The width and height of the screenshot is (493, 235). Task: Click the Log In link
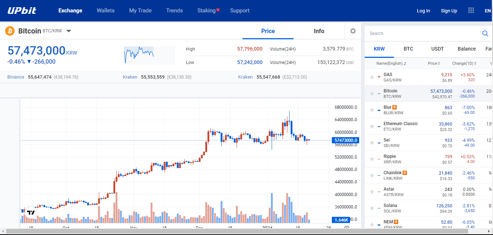pos(423,11)
